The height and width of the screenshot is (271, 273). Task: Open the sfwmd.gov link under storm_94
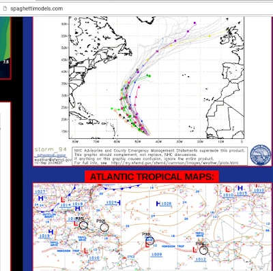click(x=51, y=155)
